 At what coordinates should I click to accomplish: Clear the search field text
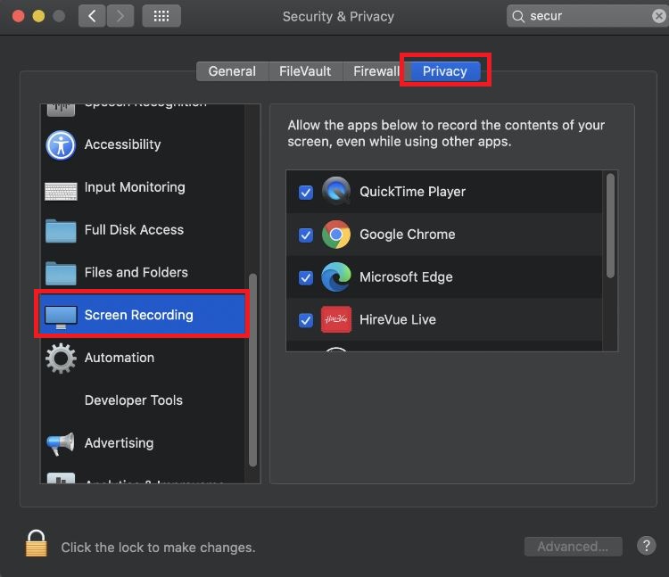coord(658,16)
